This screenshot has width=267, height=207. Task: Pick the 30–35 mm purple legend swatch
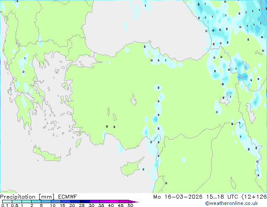94,202
